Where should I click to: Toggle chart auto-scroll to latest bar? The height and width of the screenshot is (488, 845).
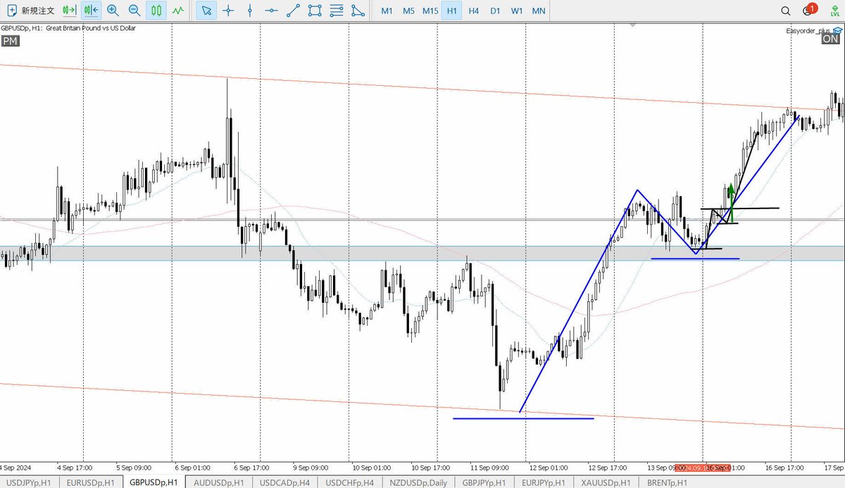69,11
